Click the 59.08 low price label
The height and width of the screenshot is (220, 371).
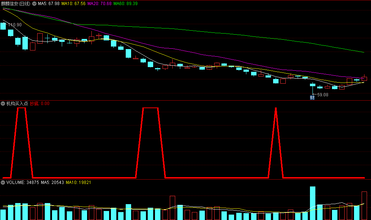323,95
